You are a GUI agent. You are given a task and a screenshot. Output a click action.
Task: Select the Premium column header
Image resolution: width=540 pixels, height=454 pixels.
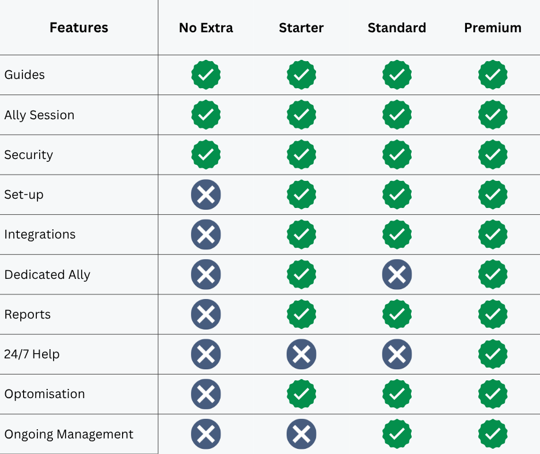pos(493,28)
